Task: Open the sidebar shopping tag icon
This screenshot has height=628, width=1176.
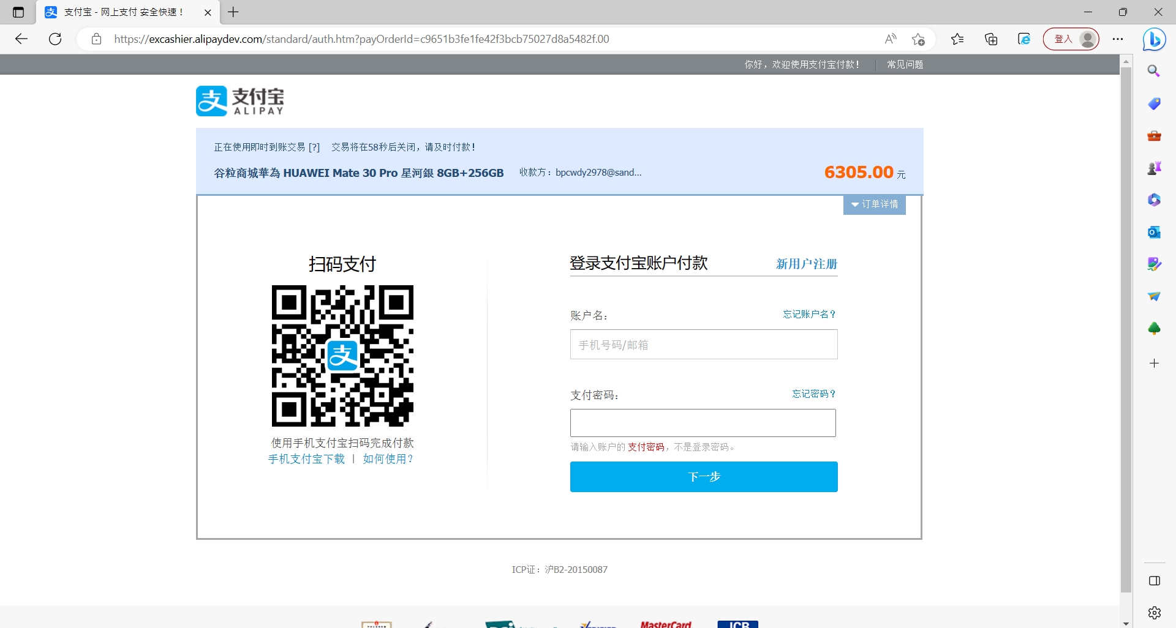Action: coord(1154,103)
